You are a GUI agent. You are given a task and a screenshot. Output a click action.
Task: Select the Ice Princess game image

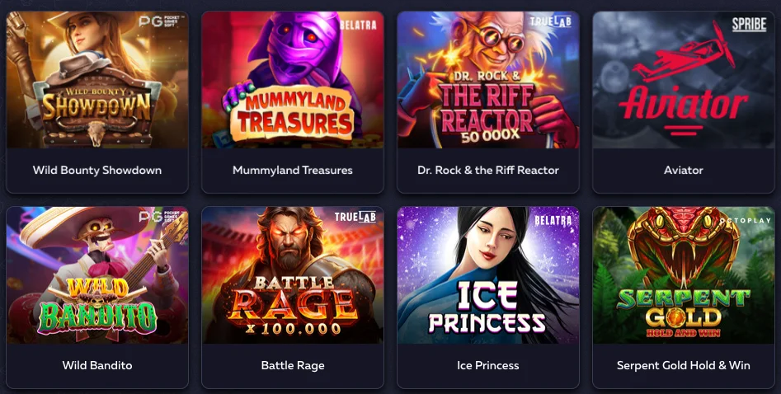pyautogui.click(x=487, y=275)
